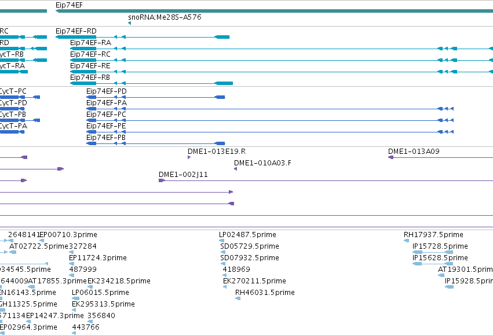Open protein Eip74EF-PB label
Screen dimensions: 493x336
(106, 138)
